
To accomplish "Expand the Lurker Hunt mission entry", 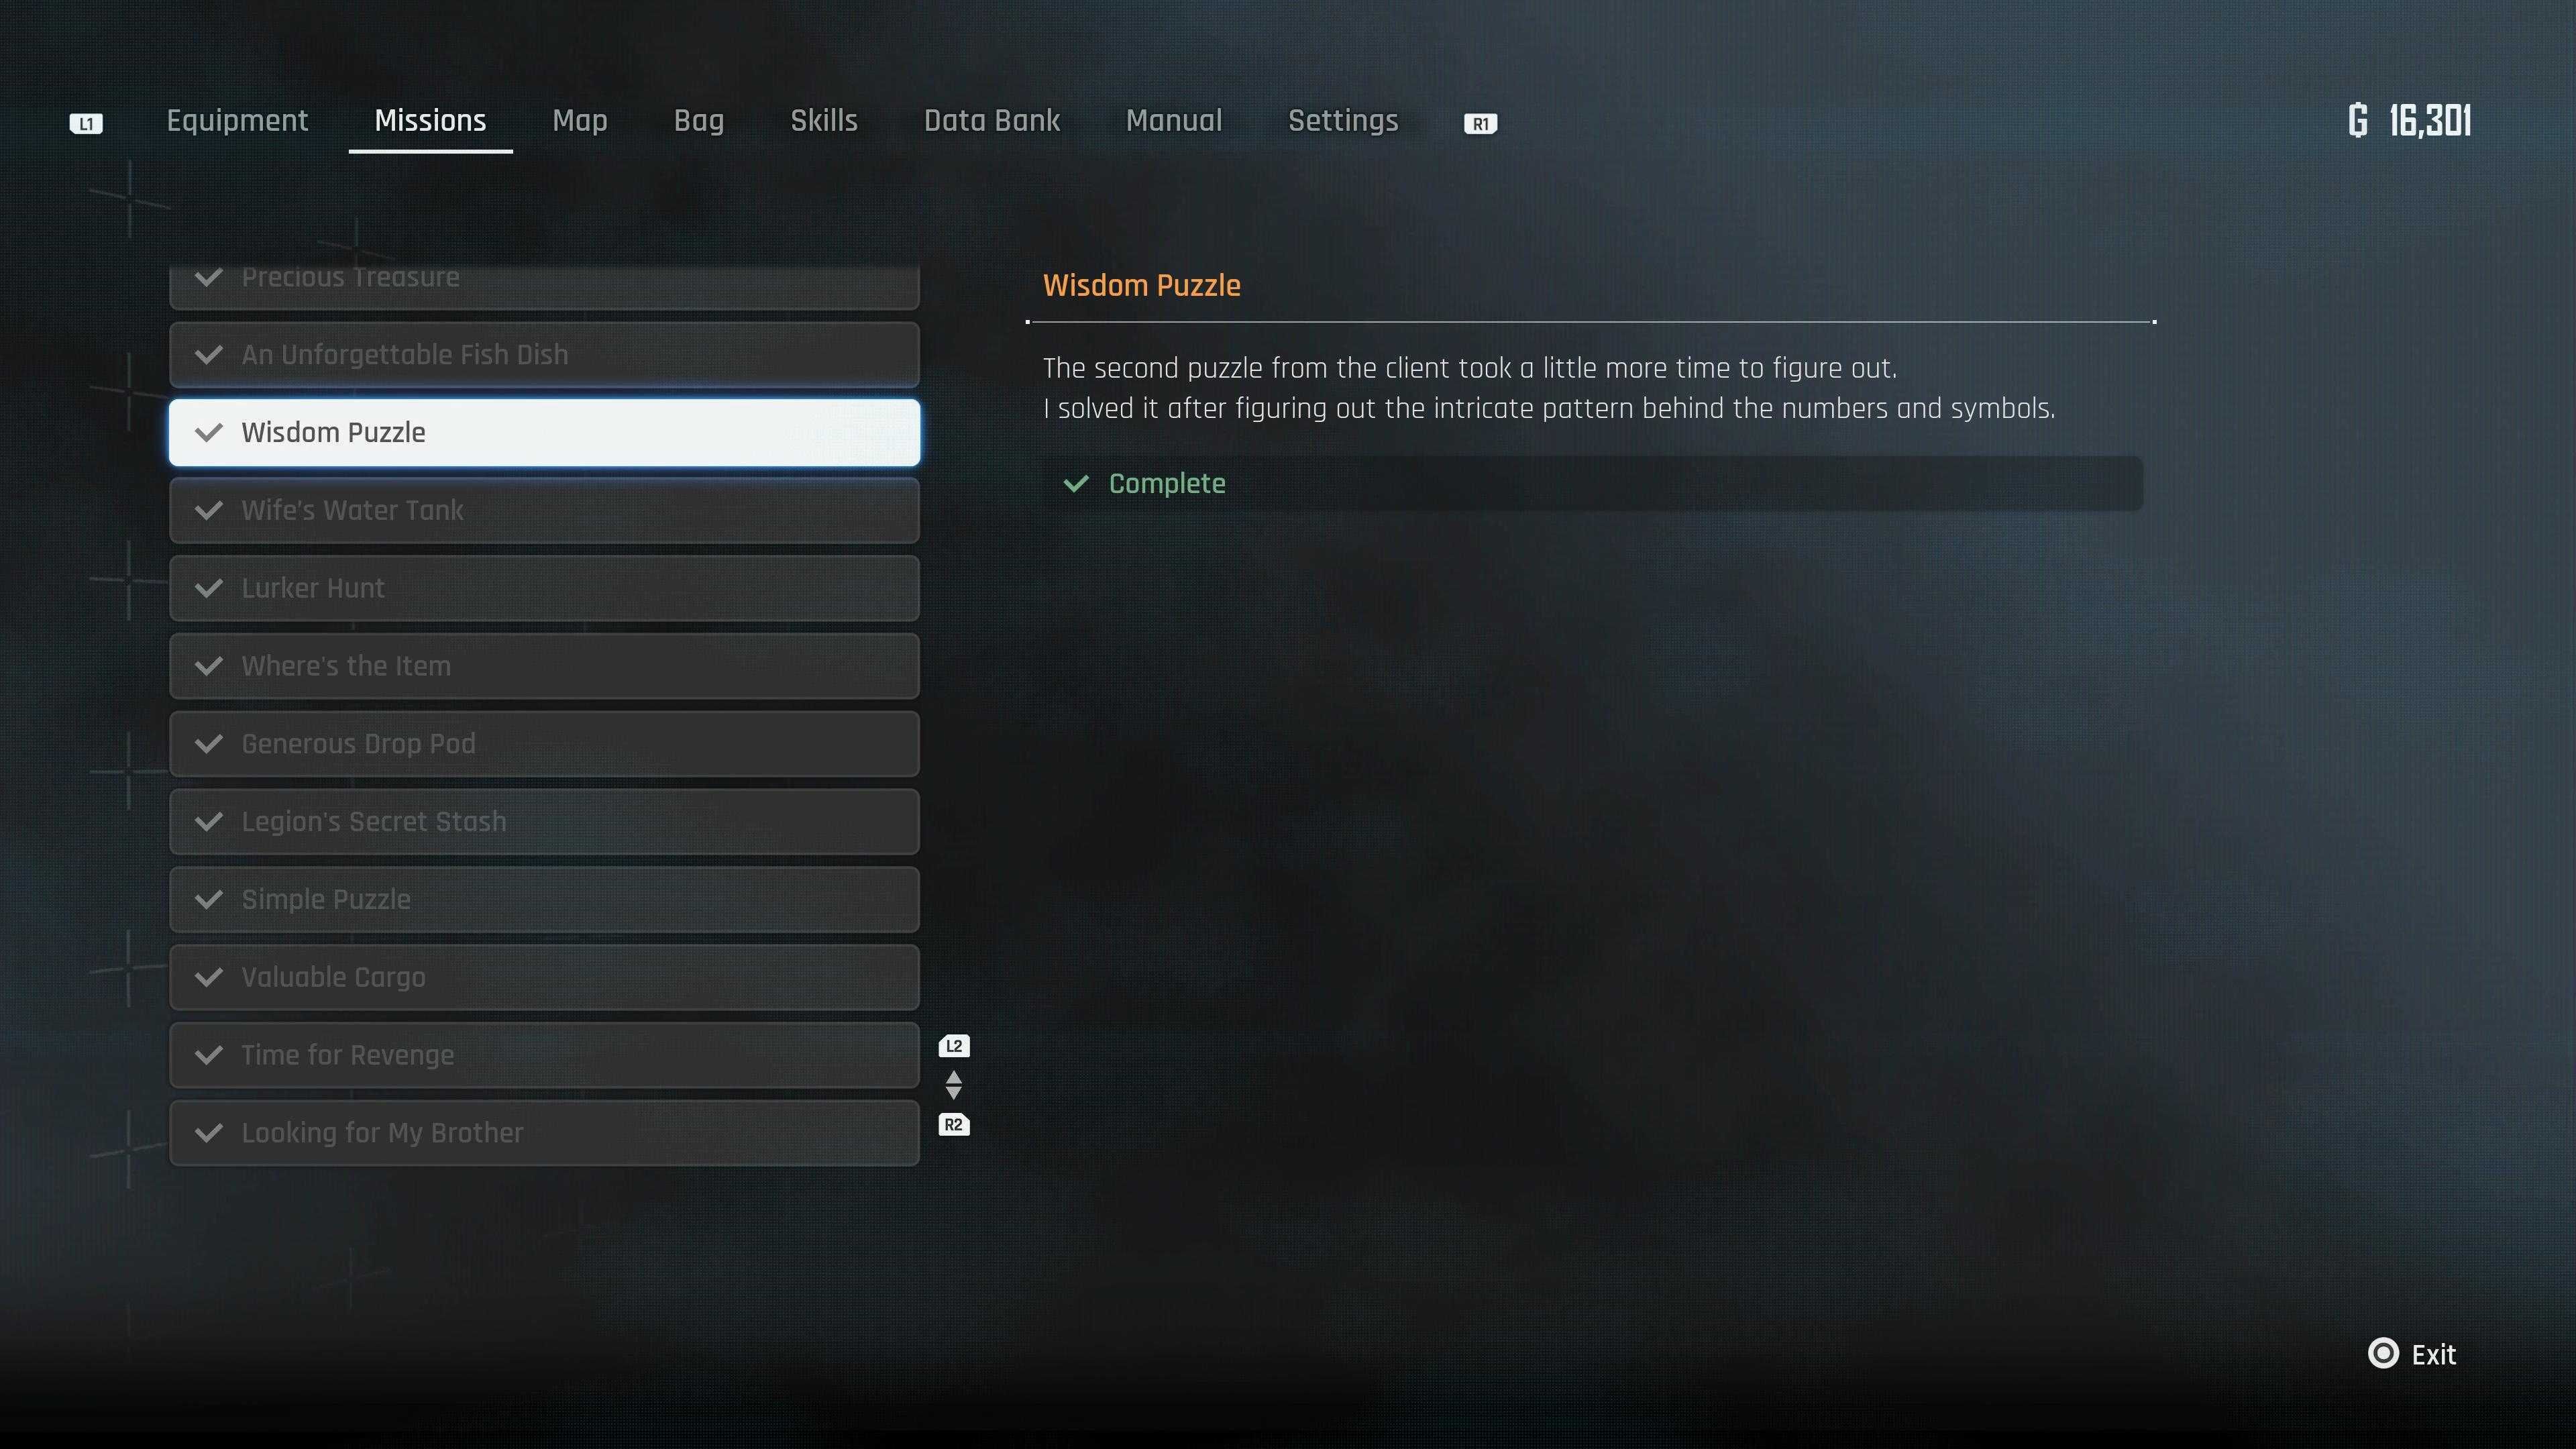I will [543, 588].
